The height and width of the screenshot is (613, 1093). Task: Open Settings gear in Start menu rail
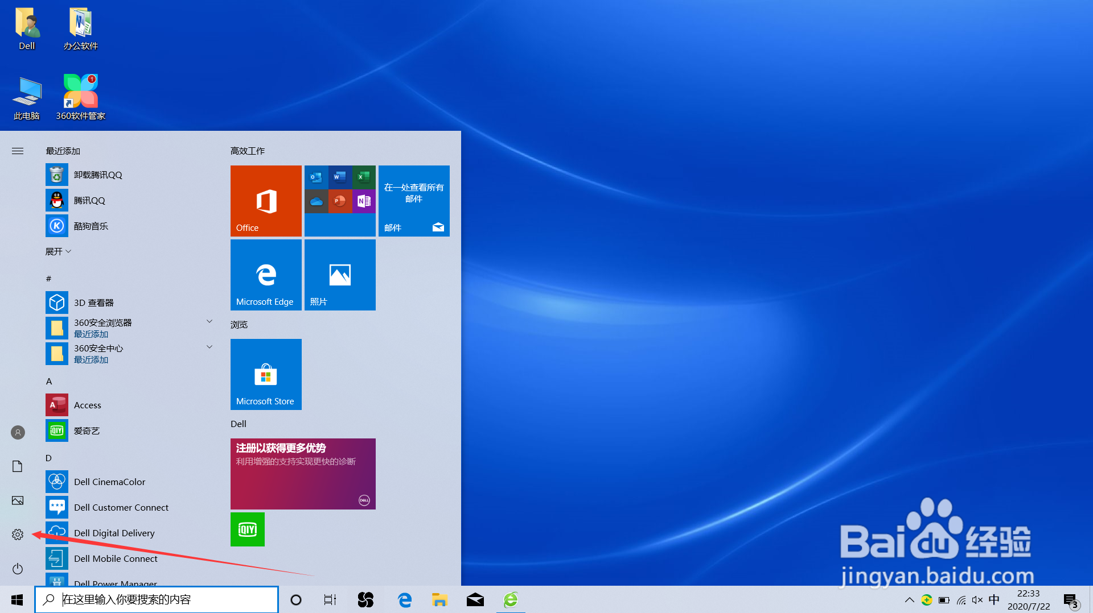pyautogui.click(x=18, y=535)
